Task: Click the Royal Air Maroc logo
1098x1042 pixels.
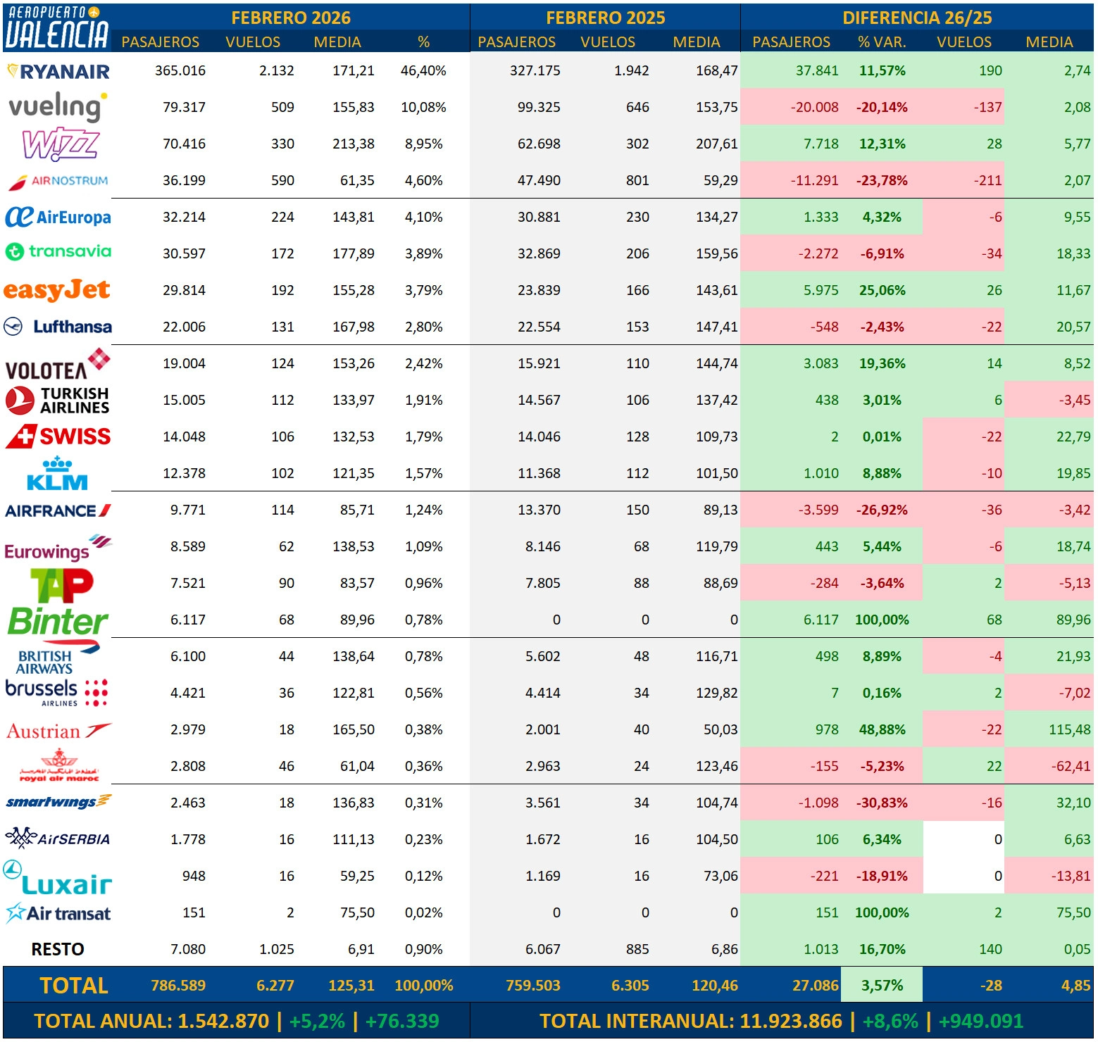Action: [59, 766]
